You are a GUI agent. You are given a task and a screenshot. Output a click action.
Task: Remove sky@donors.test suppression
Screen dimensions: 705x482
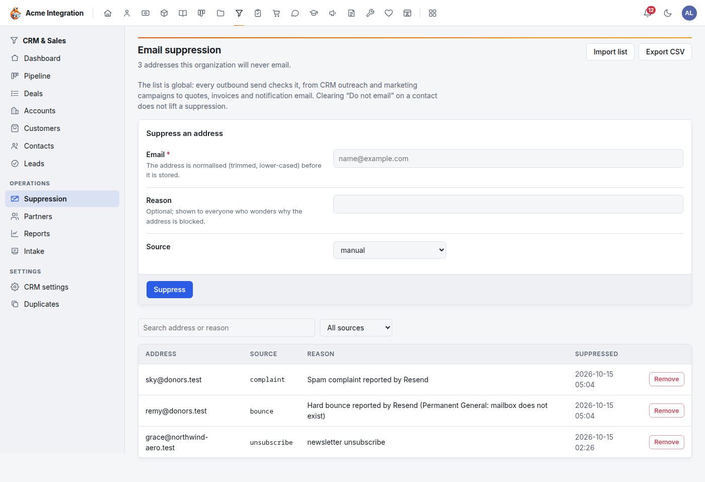(667, 379)
